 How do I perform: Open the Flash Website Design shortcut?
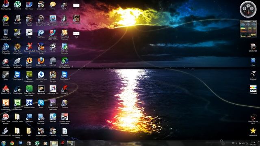41,49
